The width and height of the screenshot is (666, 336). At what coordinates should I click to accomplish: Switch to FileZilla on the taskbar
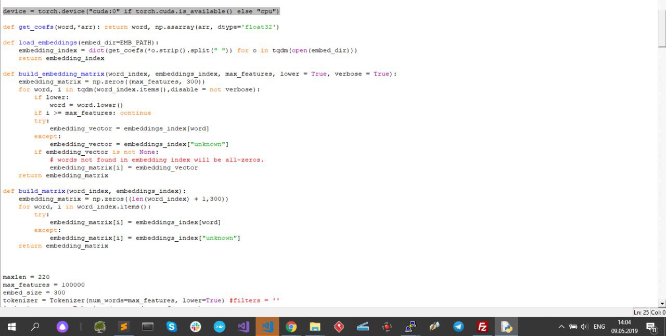(482, 327)
